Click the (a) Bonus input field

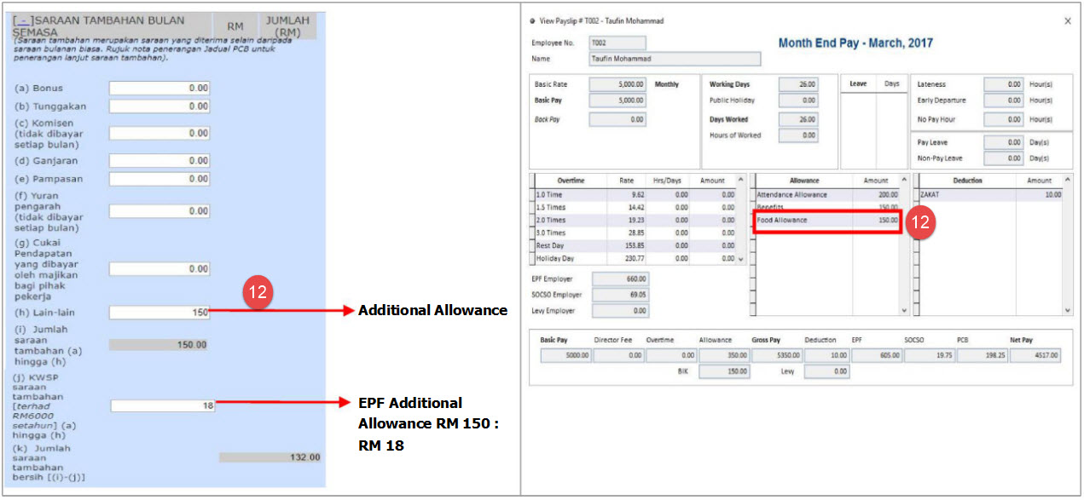(x=159, y=88)
